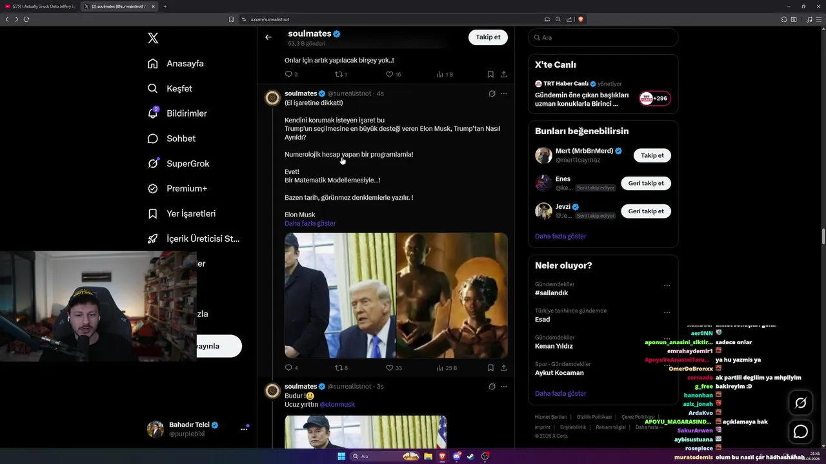
Task: Open a new browser tab
Action: click(165, 6)
